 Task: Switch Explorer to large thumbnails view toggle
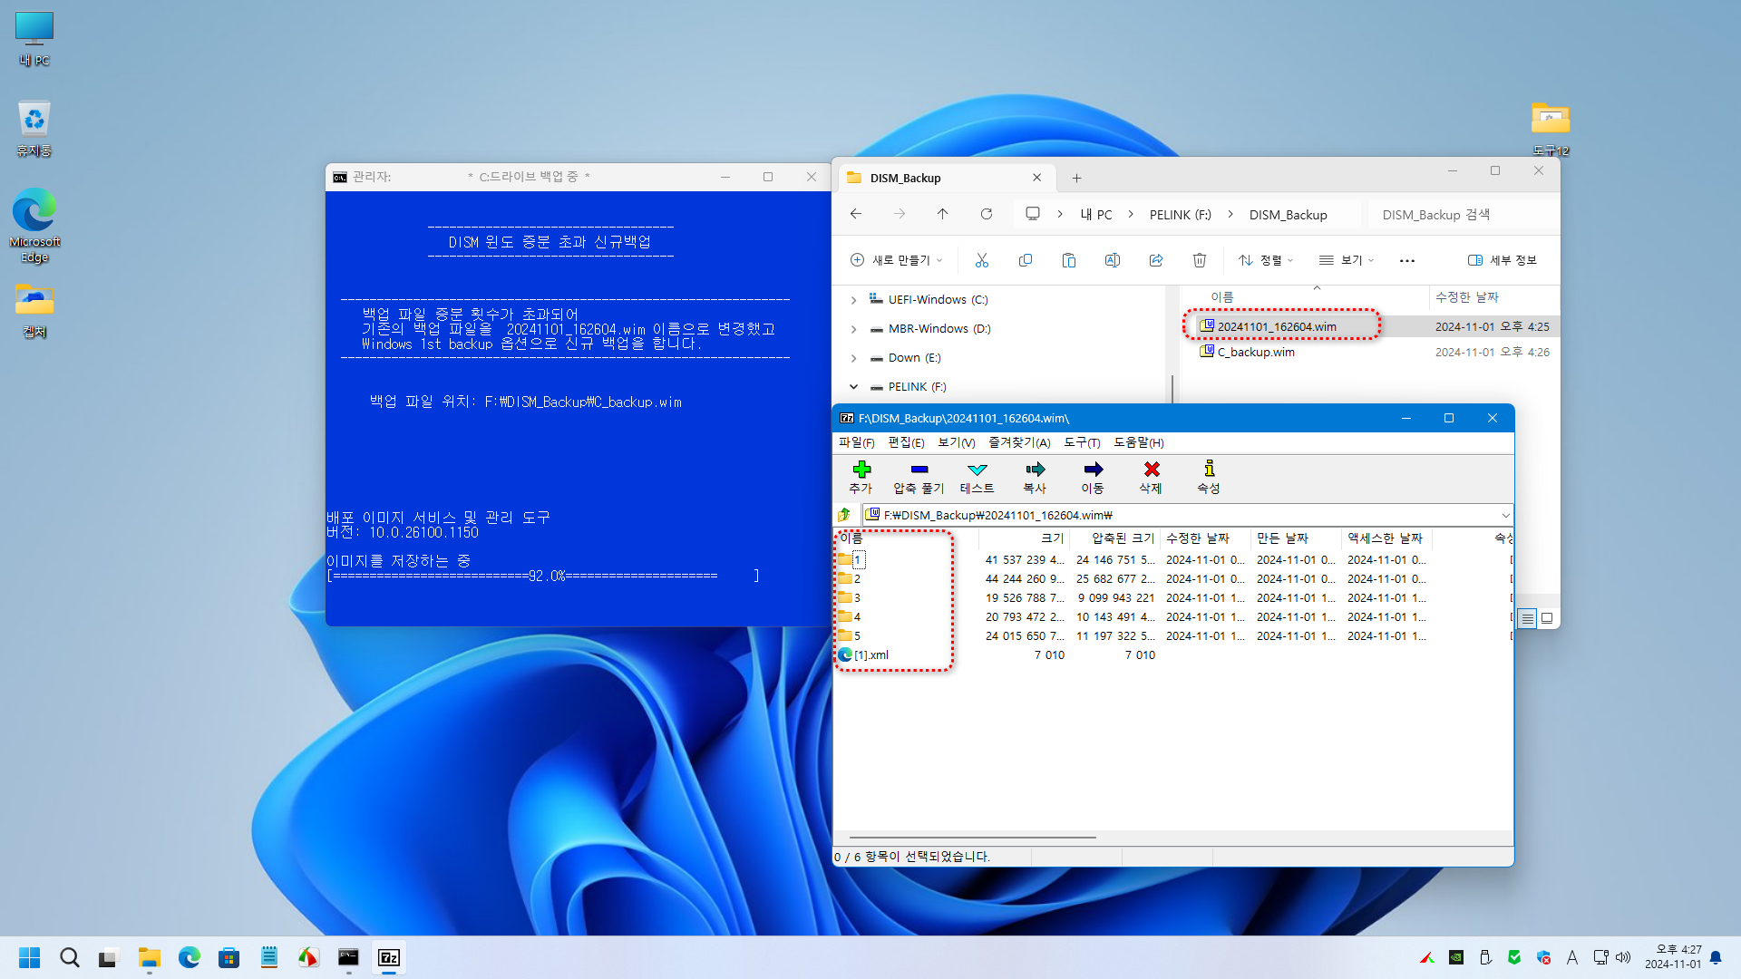[x=1547, y=618]
